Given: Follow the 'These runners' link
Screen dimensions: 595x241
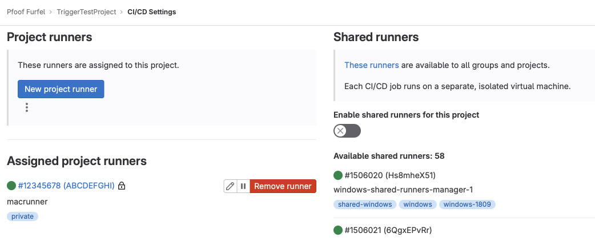Looking at the screenshot, I should (371, 65).
